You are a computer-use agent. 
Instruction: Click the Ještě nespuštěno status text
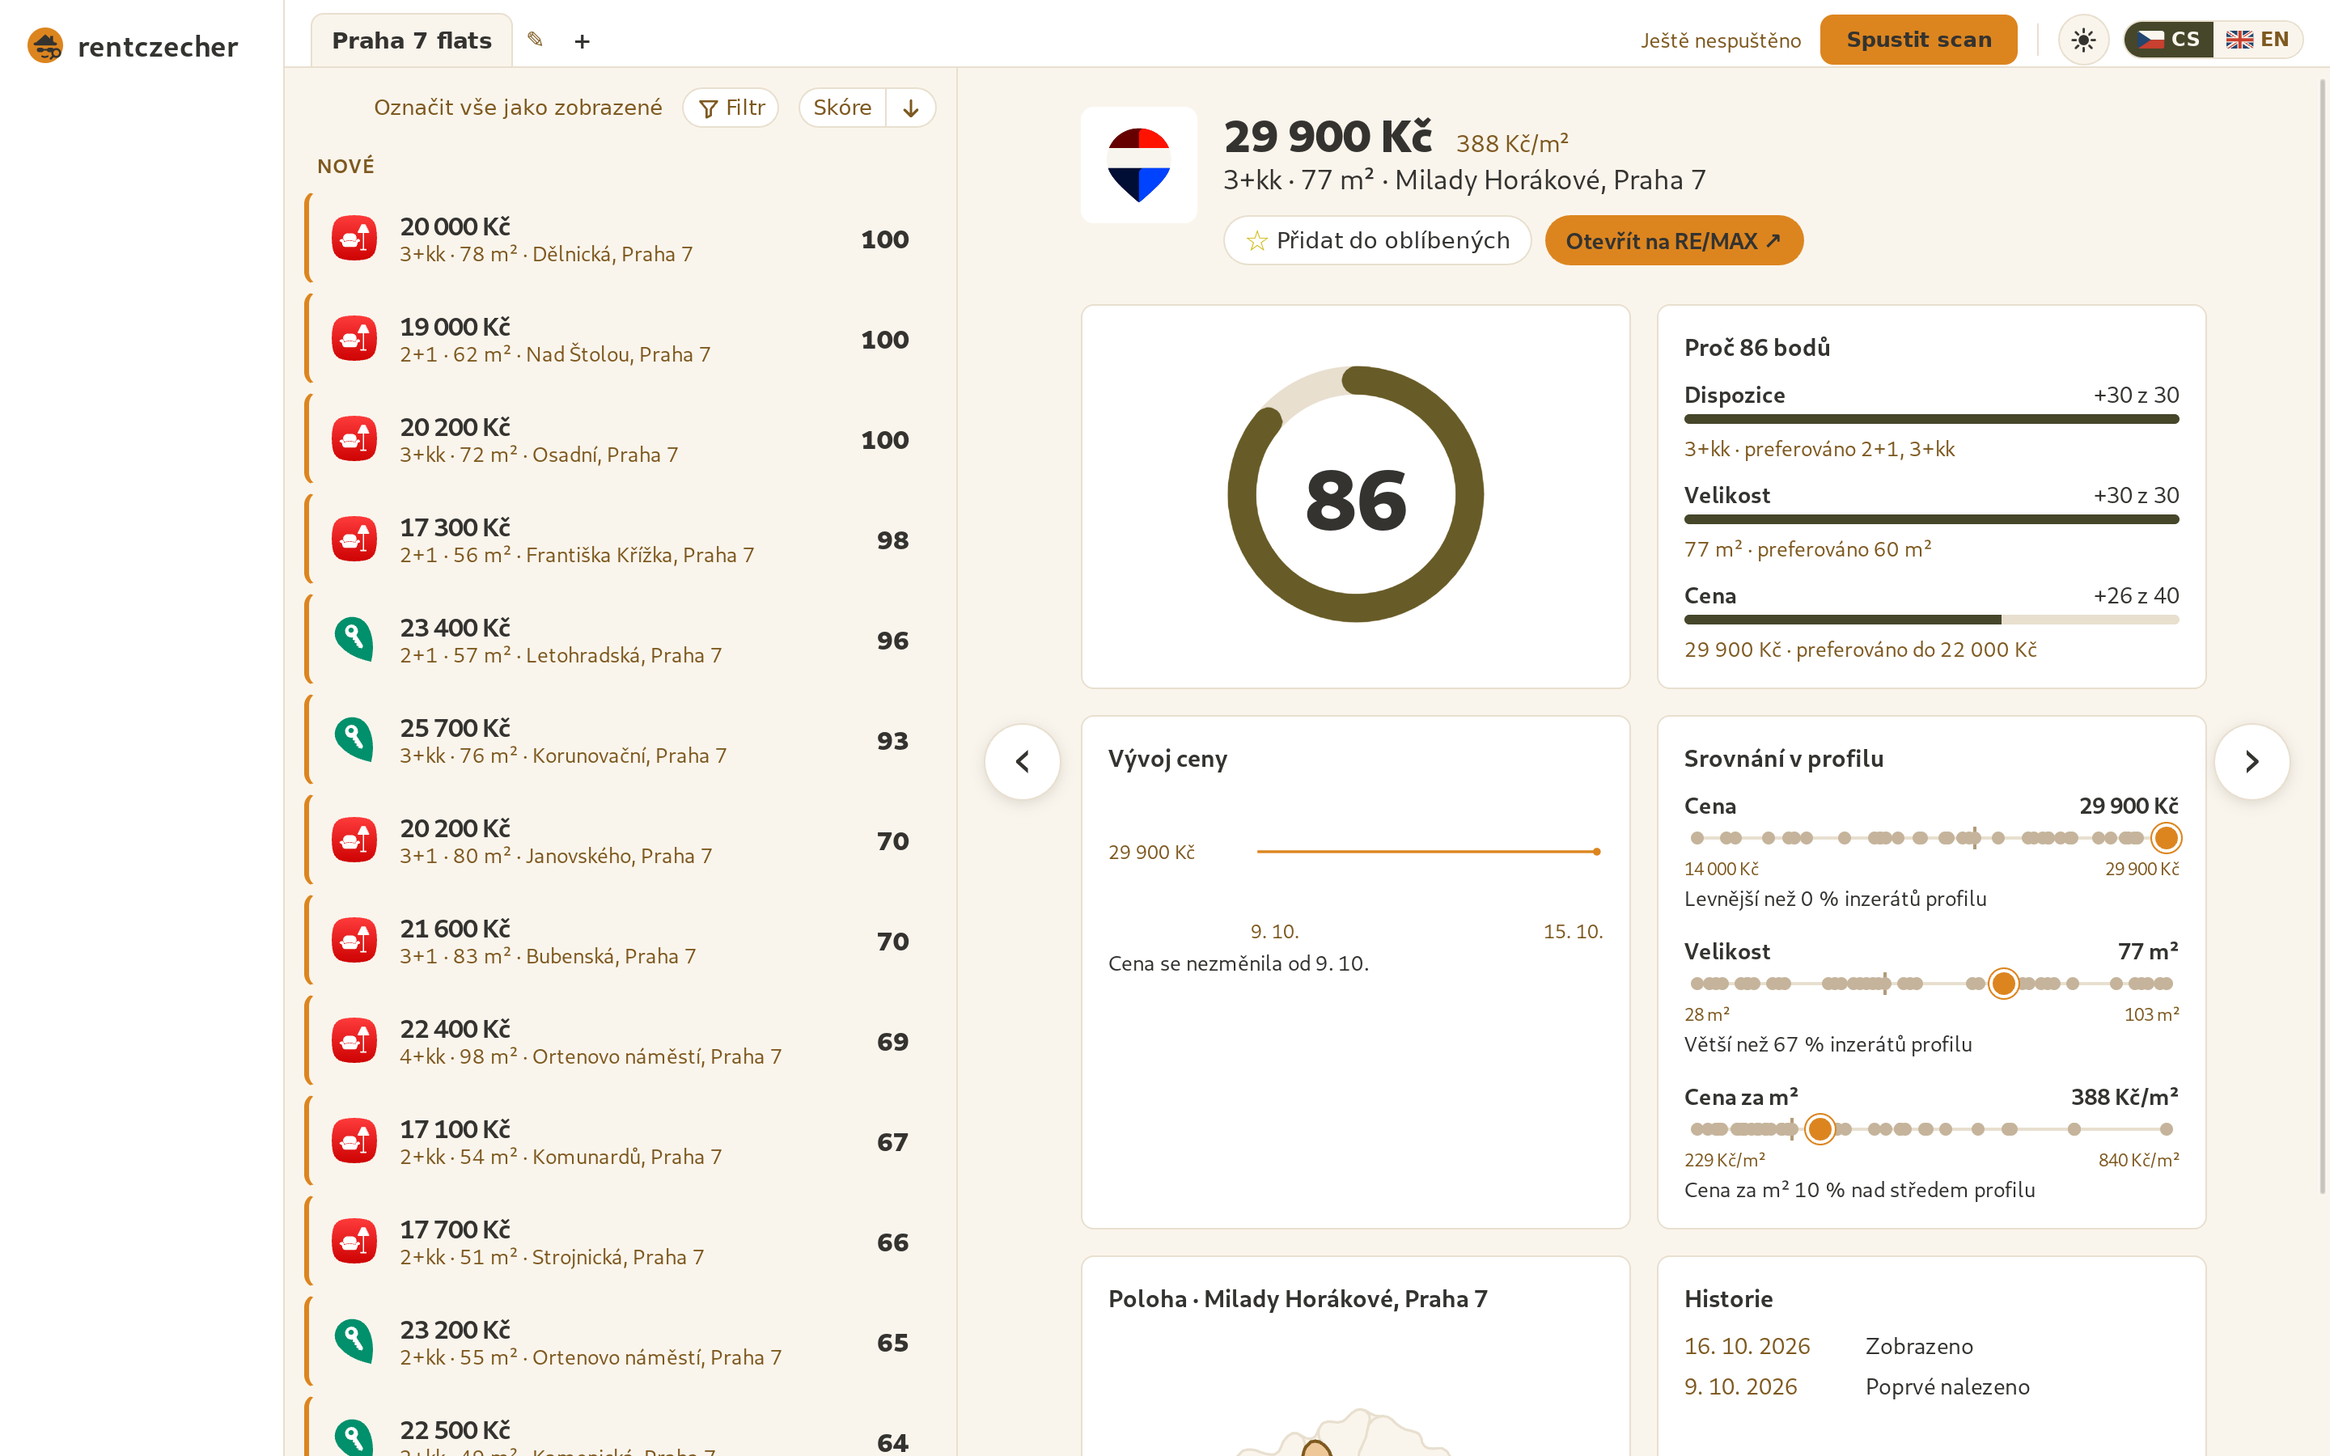coord(1721,40)
